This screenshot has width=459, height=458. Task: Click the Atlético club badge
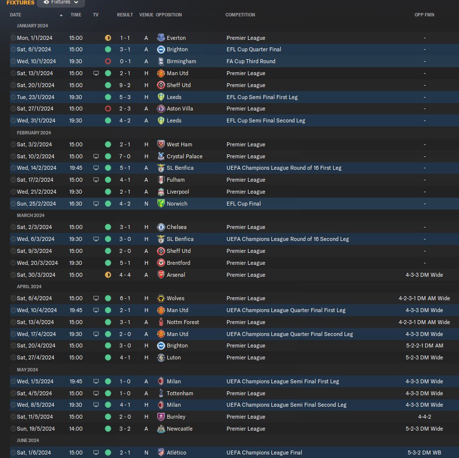click(x=161, y=453)
